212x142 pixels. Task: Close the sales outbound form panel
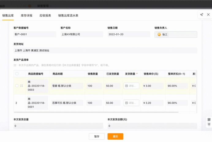(208, 15)
